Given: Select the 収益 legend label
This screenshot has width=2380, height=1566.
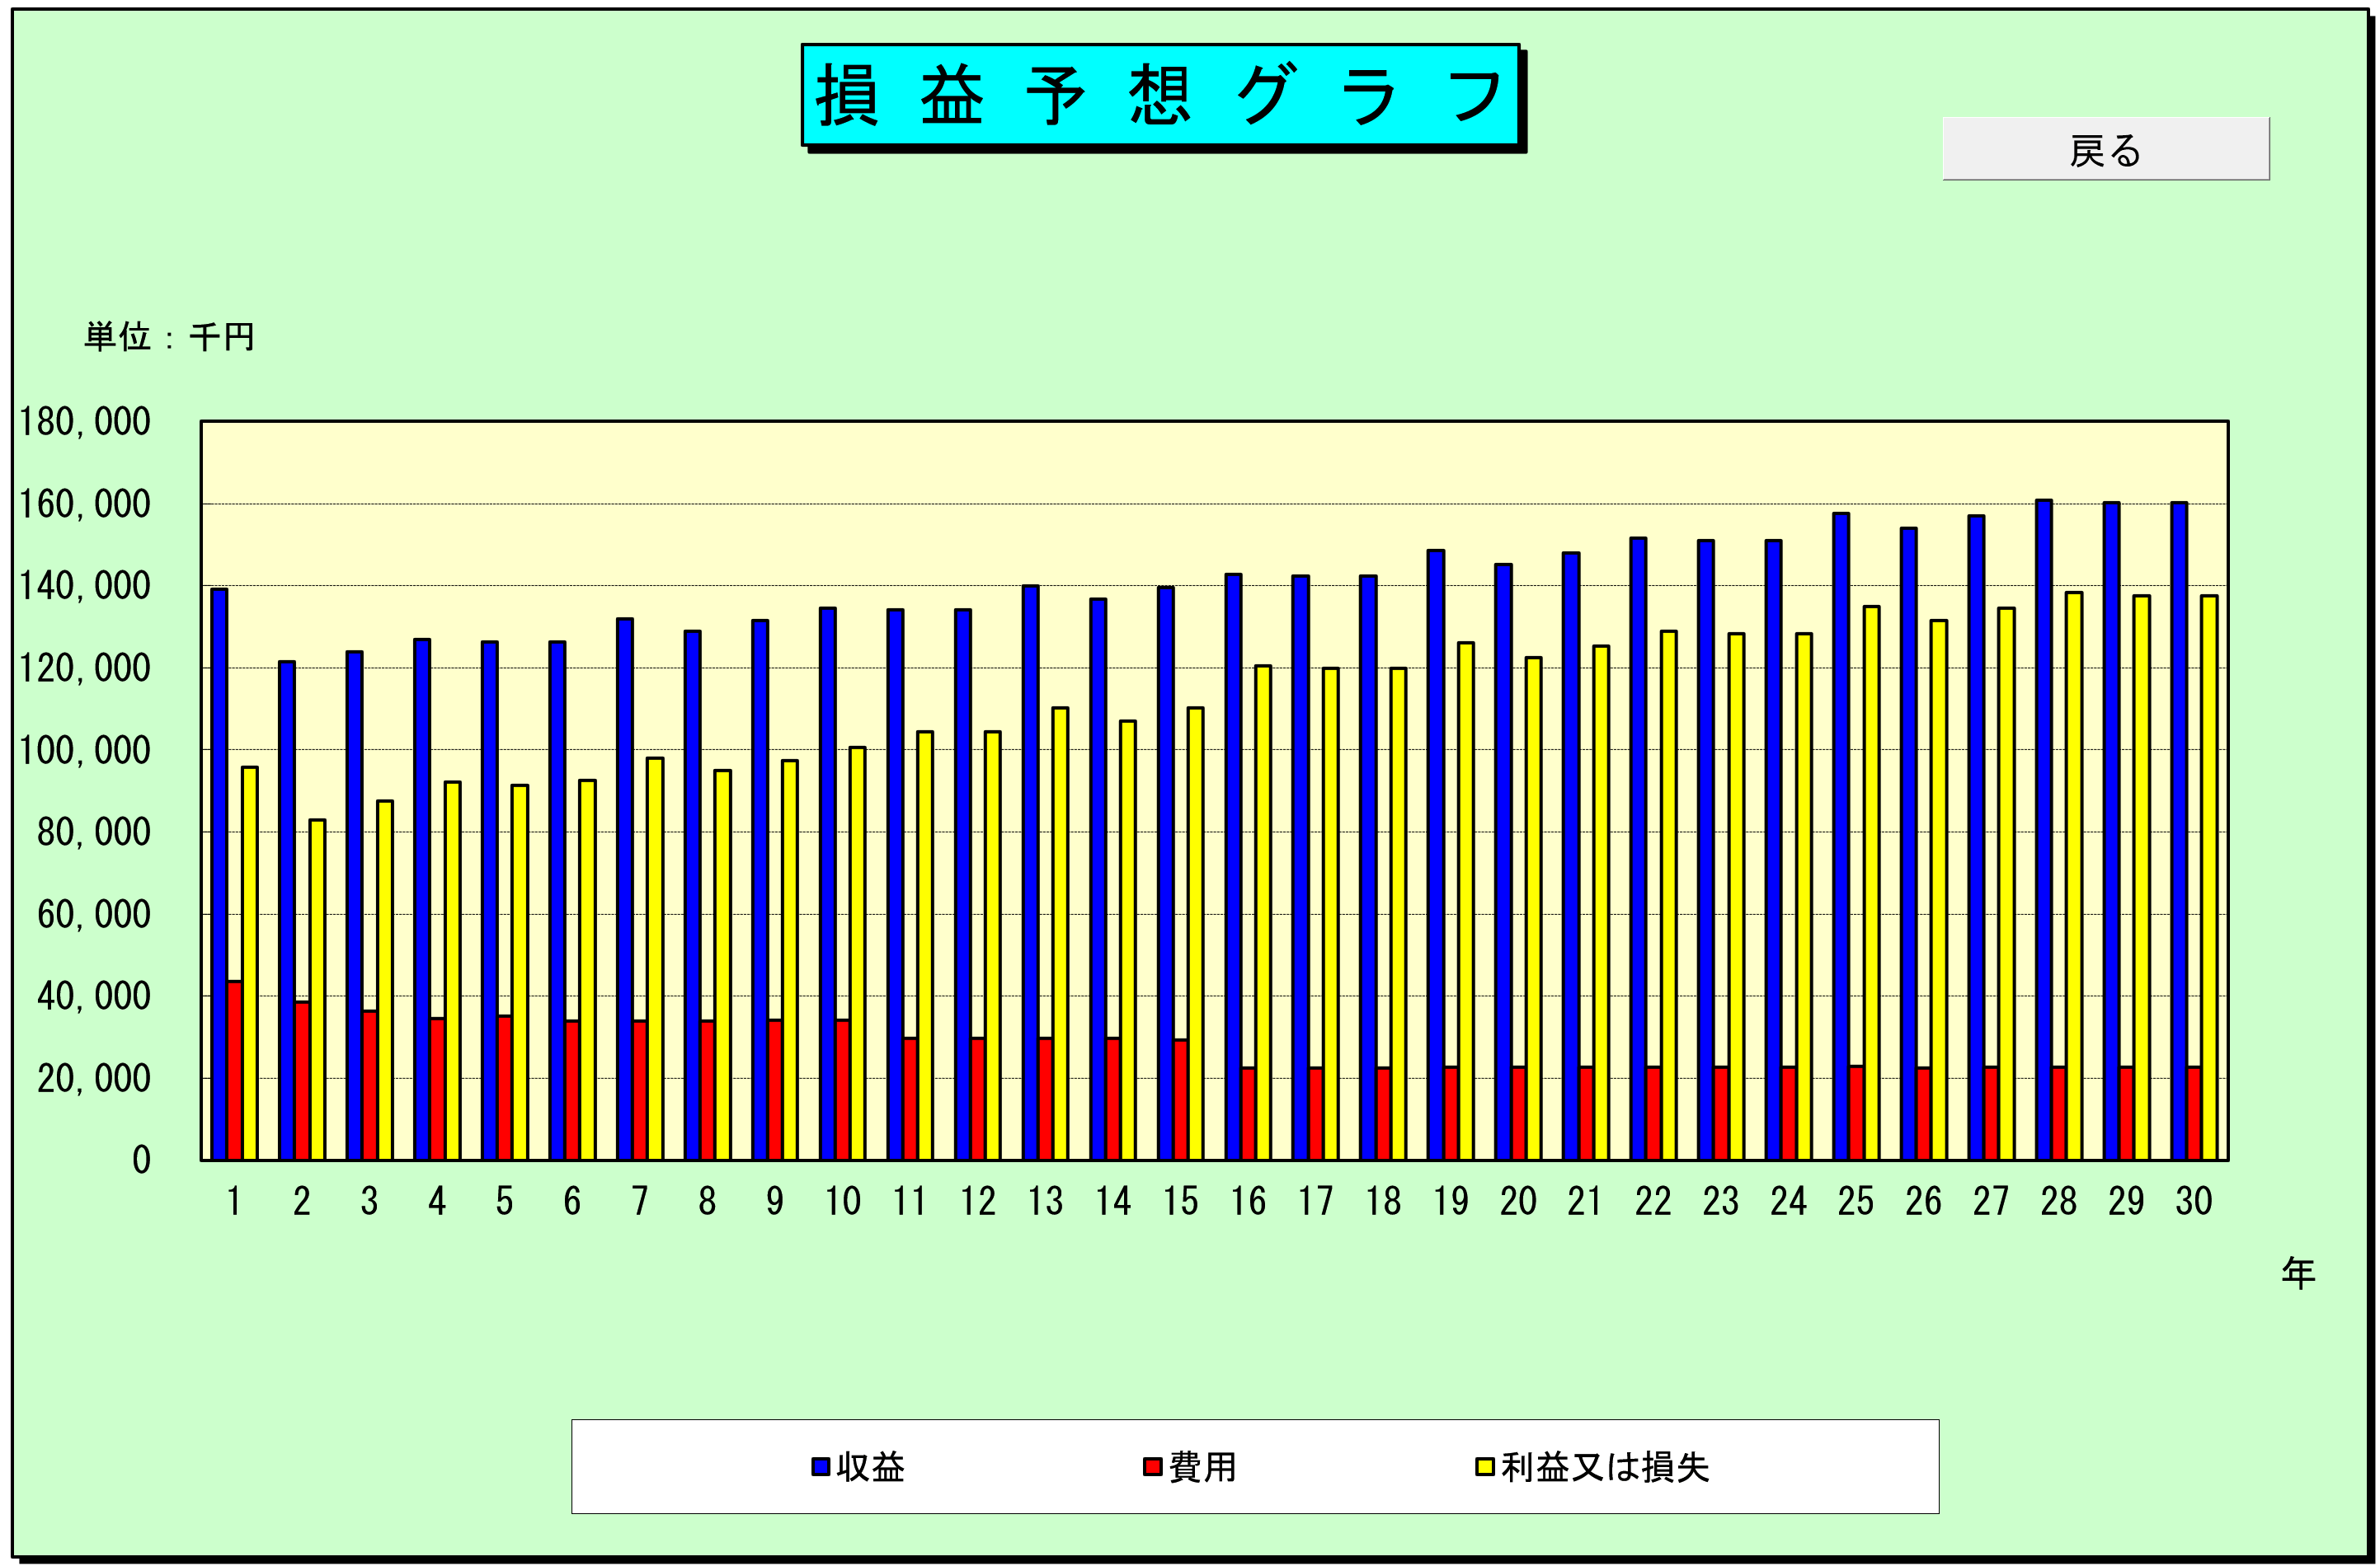Looking at the screenshot, I should pyautogui.click(x=870, y=1466).
